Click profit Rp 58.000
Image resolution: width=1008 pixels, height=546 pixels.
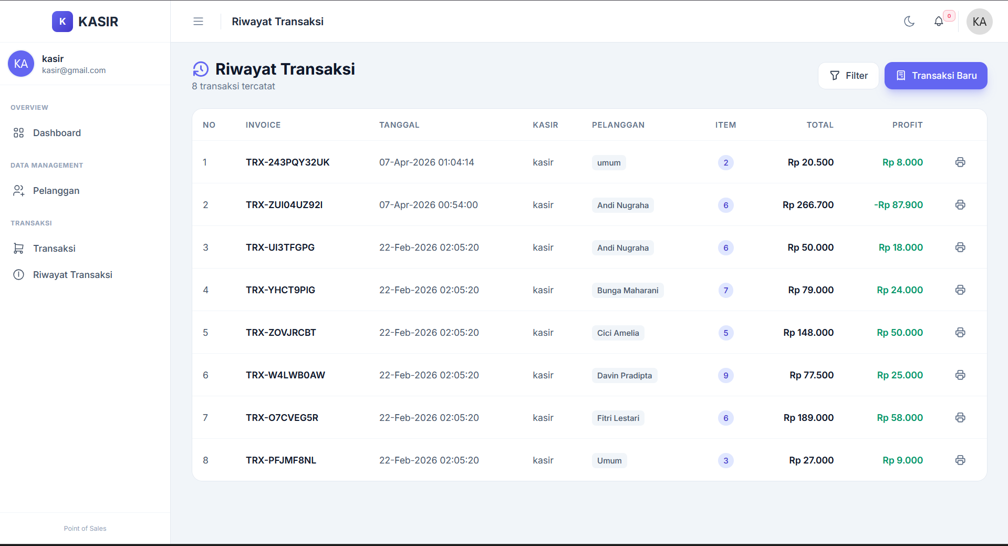tap(900, 418)
